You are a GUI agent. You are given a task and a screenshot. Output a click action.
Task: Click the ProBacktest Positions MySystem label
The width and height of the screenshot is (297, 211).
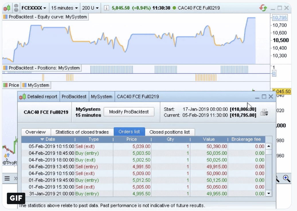point(42,68)
